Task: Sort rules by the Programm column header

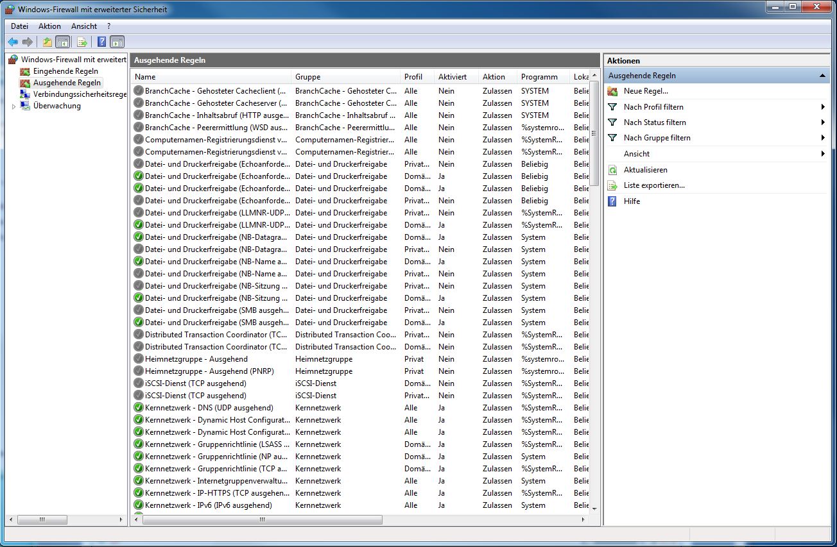Action: pyautogui.click(x=543, y=77)
